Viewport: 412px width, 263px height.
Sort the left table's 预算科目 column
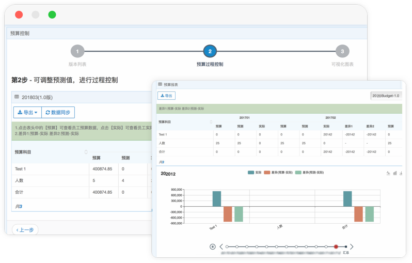(x=86, y=152)
